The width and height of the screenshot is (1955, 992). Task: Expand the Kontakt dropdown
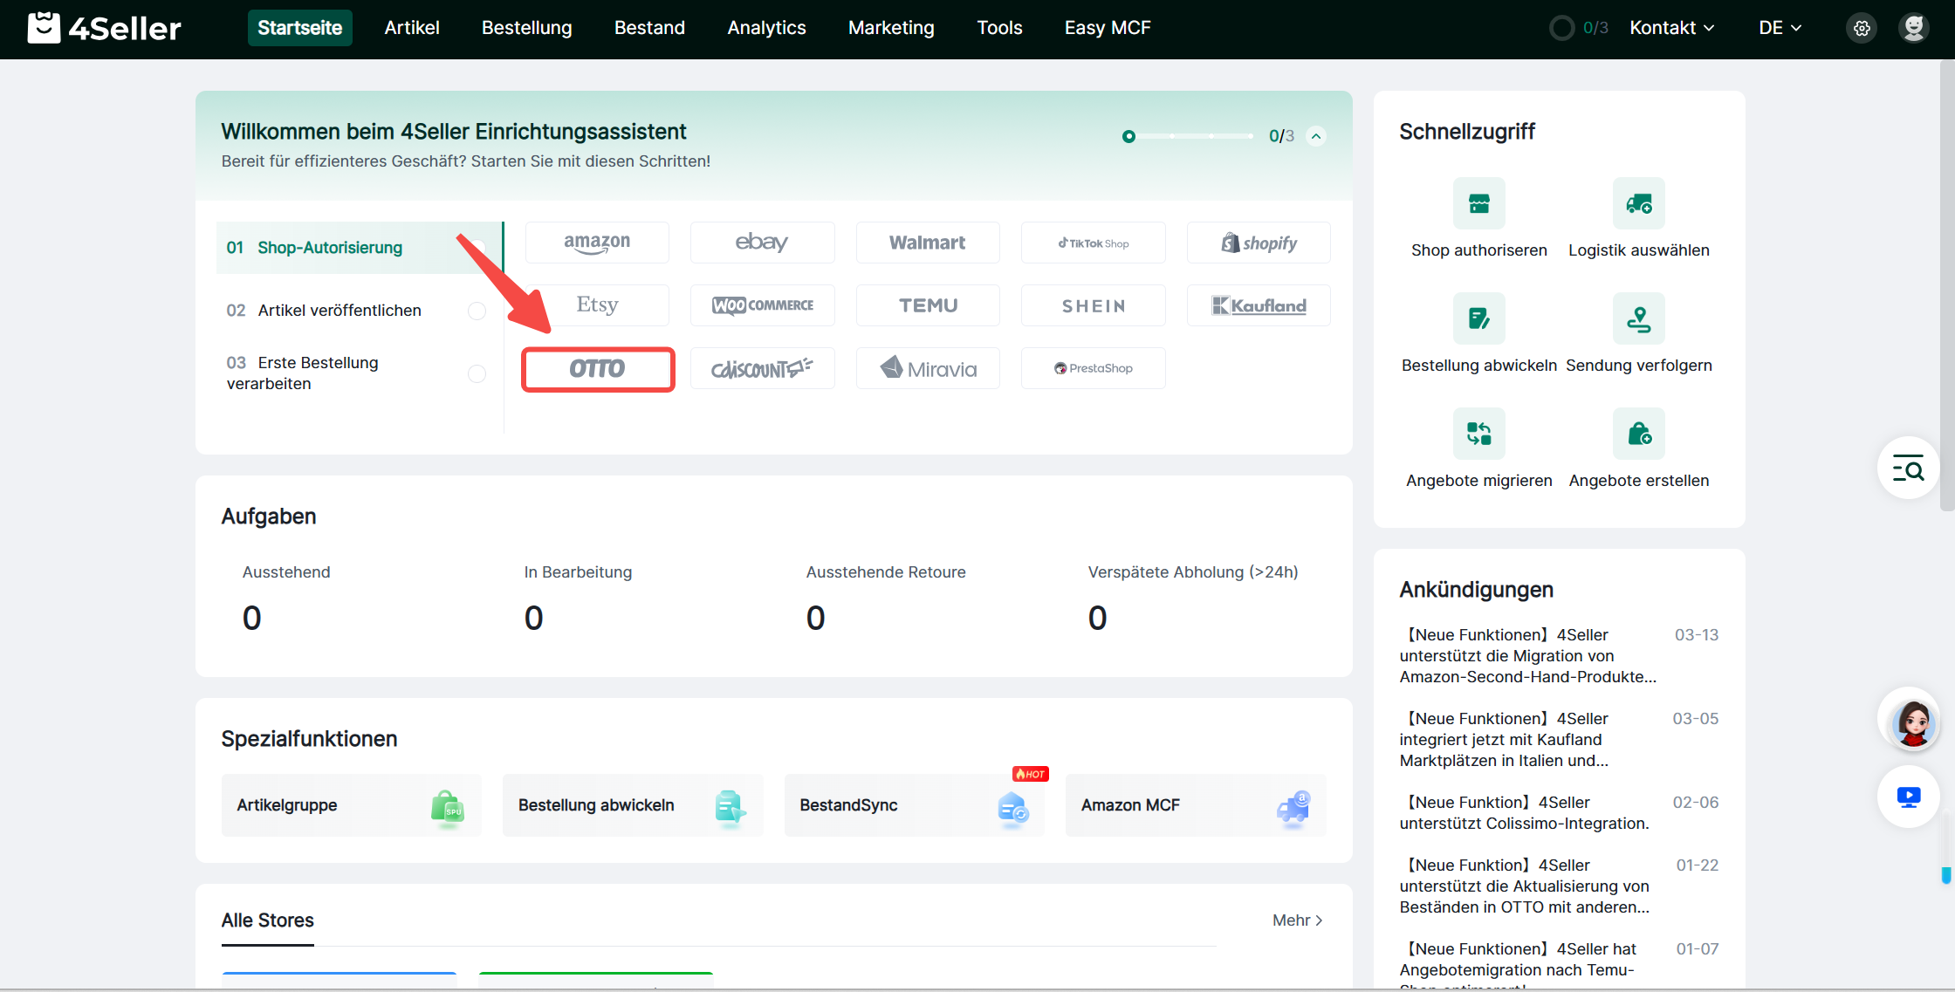[x=1671, y=28]
